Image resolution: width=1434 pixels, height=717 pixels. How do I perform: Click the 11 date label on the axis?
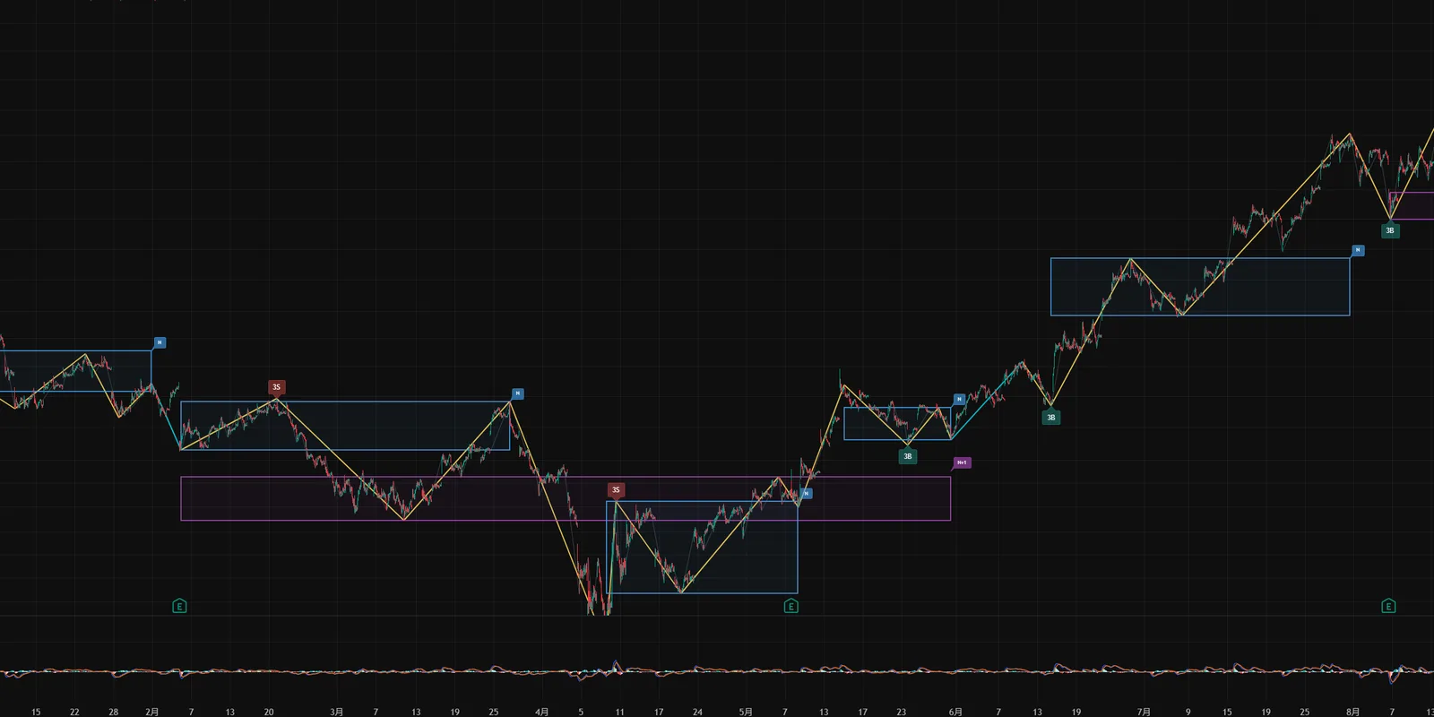(x=619, y=712)
